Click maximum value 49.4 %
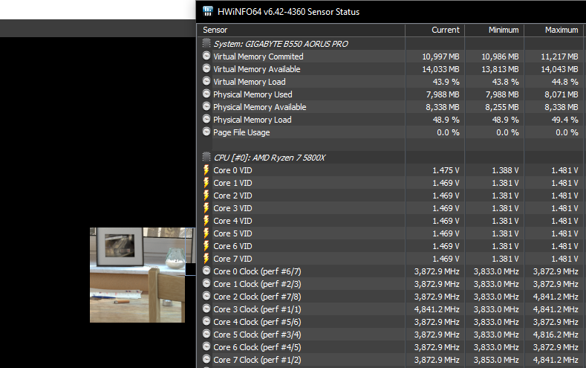This screenshot has width=586, height=368. pyautogui.click(x=564, y=120)
